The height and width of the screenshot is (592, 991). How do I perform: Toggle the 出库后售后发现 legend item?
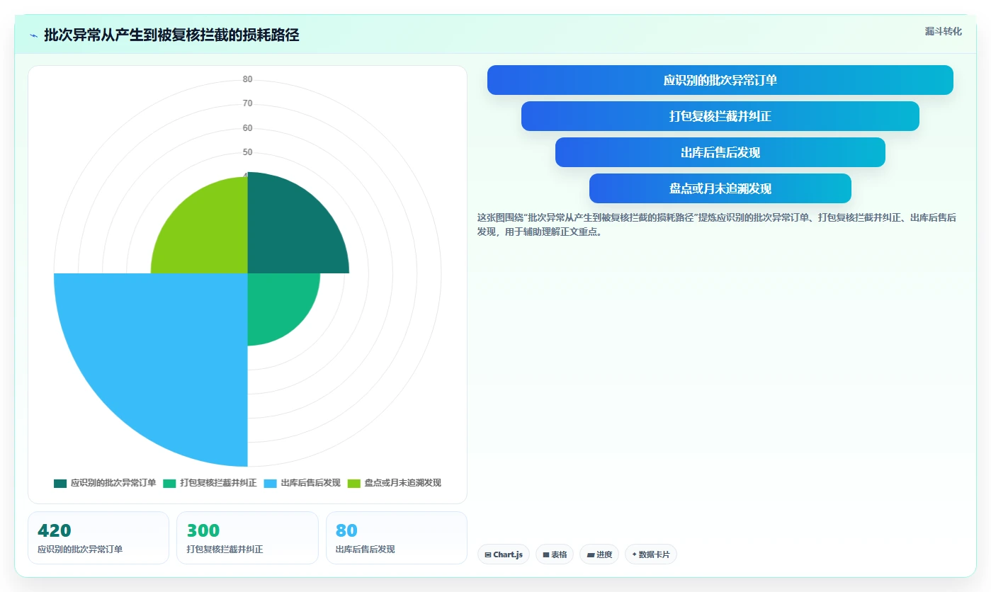(302, 483)
